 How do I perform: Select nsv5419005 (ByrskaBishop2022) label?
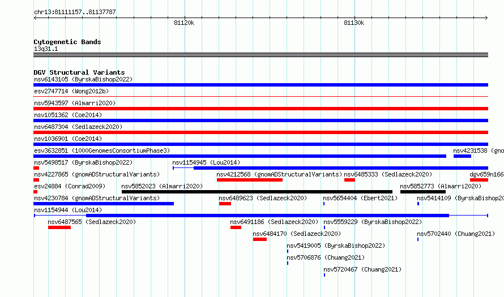point(336,246)
